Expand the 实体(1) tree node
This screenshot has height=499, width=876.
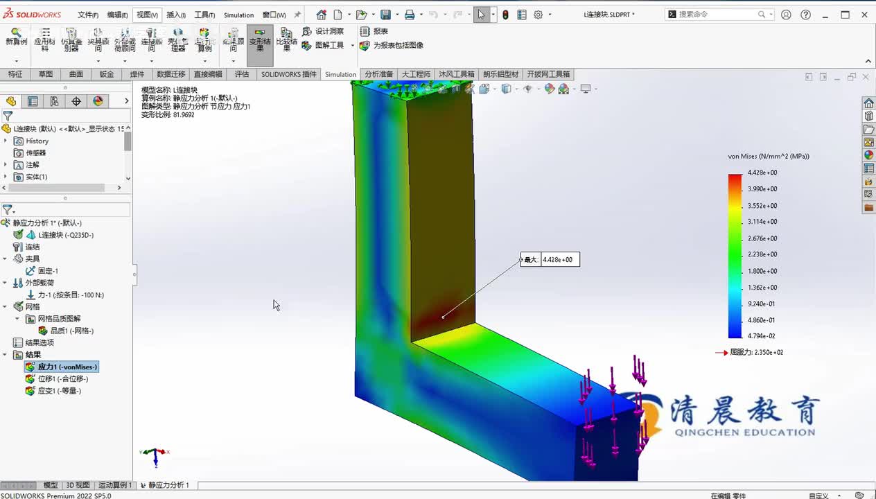pyautogui.click(x=6, y=177)
